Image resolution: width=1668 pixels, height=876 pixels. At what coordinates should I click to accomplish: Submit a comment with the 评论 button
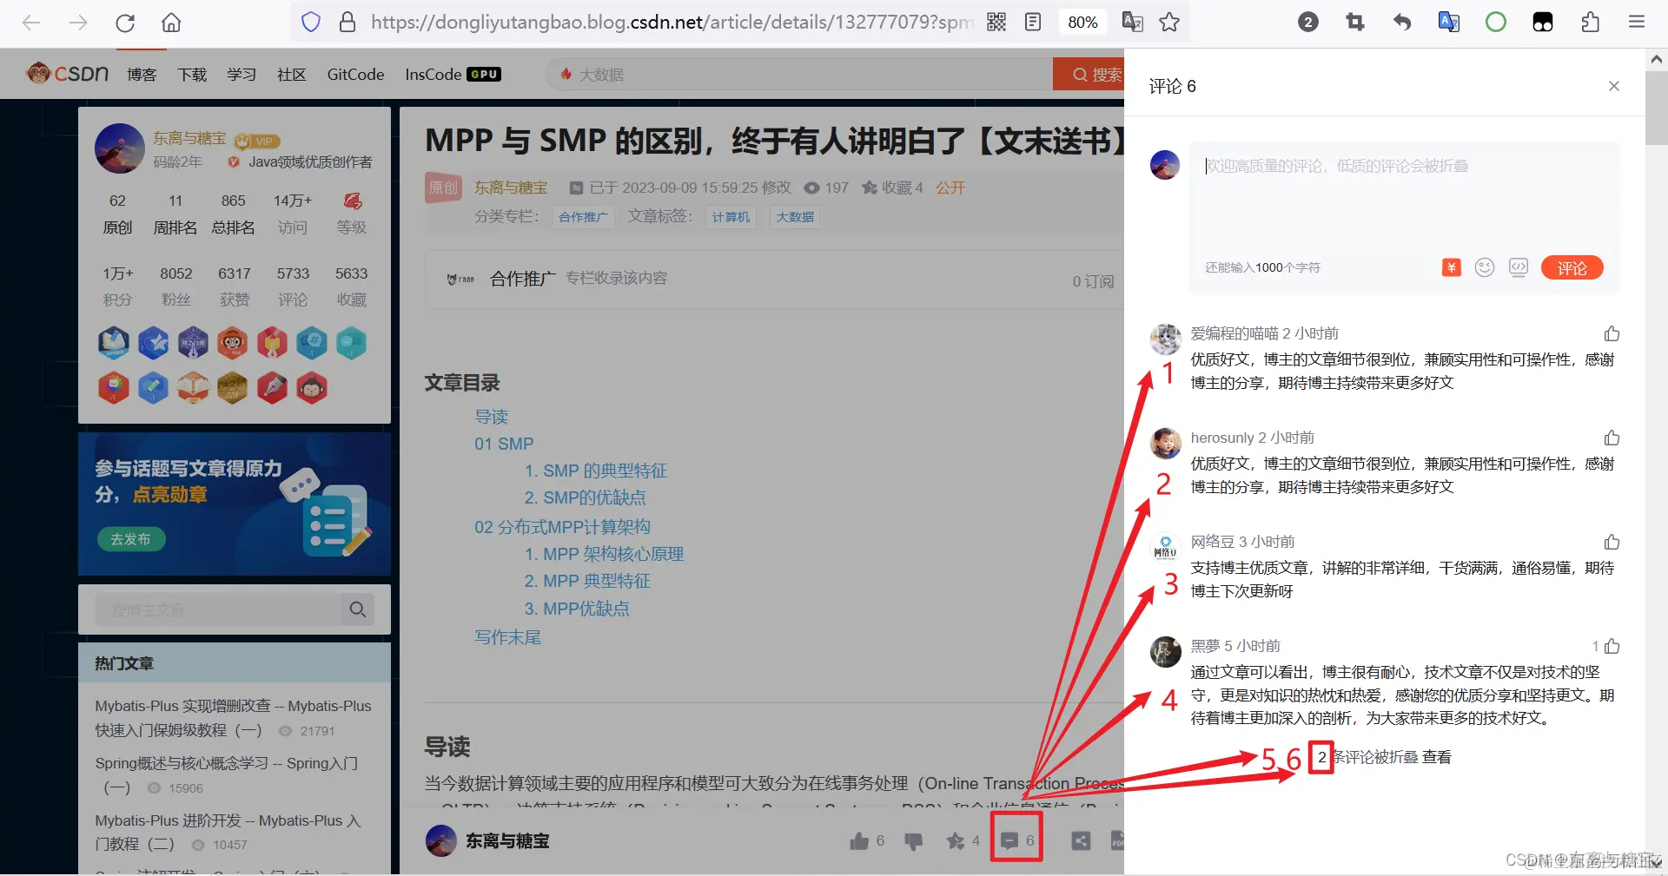1572,267
